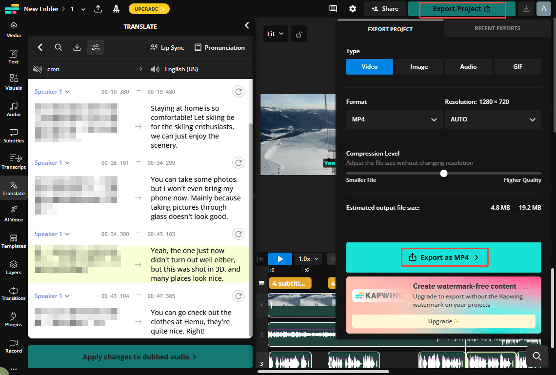Screen dimensions: 556x375
Task: Regenerate the first subtitle translation
Action: pos(238,91)
